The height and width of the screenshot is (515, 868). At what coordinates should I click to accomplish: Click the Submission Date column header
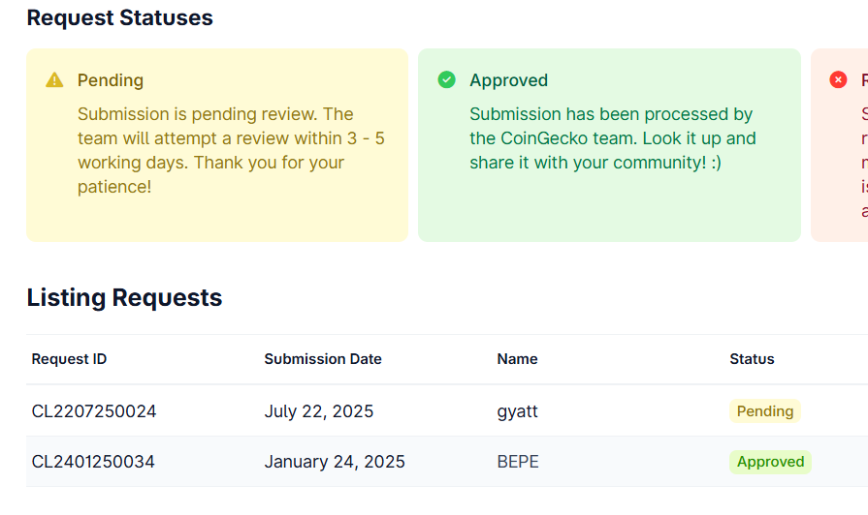(323, 359)
